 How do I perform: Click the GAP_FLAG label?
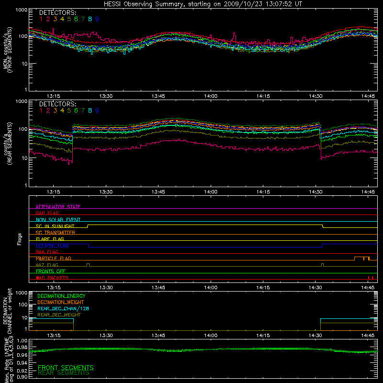(47, 213)
